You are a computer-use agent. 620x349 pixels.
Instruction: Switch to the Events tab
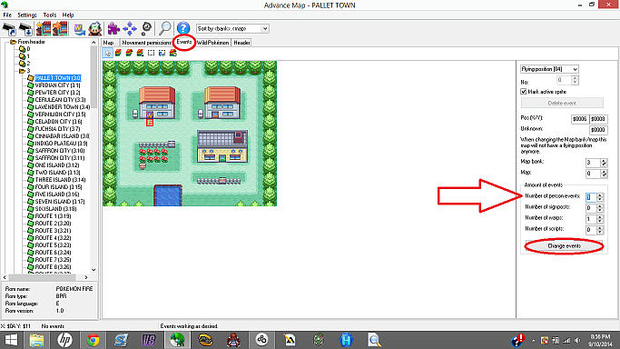[184, 42]
